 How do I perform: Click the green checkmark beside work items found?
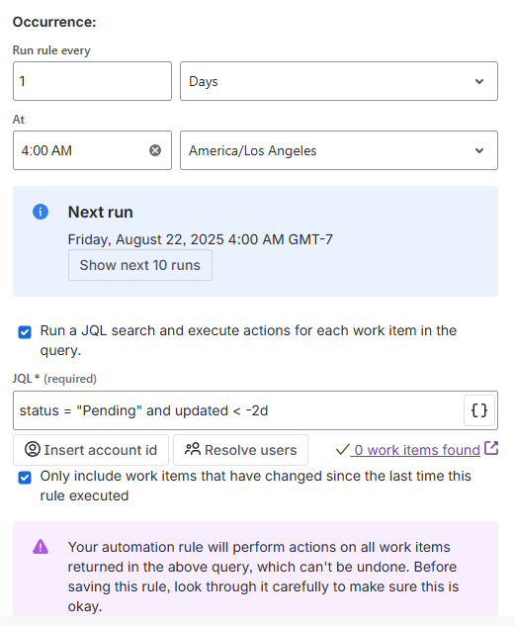pos(342,450)
